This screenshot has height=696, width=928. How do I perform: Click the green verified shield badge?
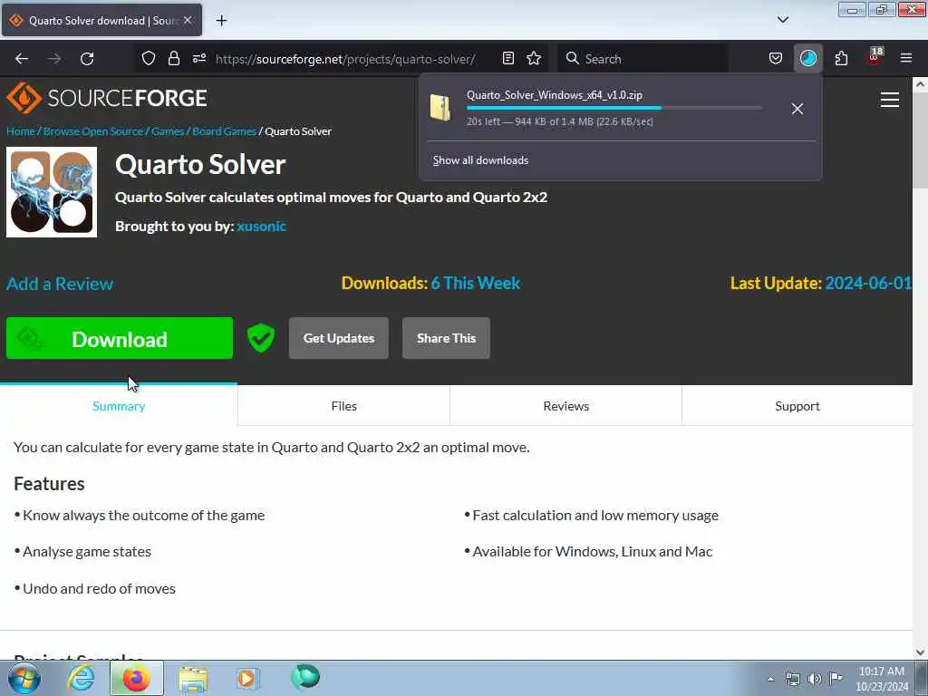pyautogui.click(x=260, y=338)
